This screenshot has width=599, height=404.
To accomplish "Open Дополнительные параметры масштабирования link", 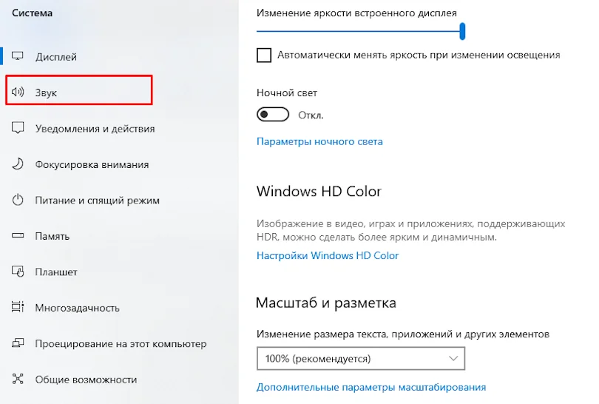I will pyautogui.click(x=371, y=387).
